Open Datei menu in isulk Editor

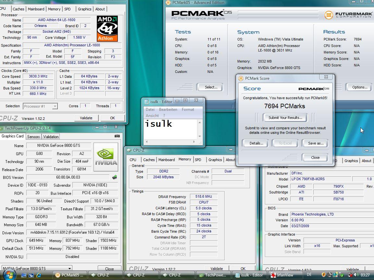(150, 110)
